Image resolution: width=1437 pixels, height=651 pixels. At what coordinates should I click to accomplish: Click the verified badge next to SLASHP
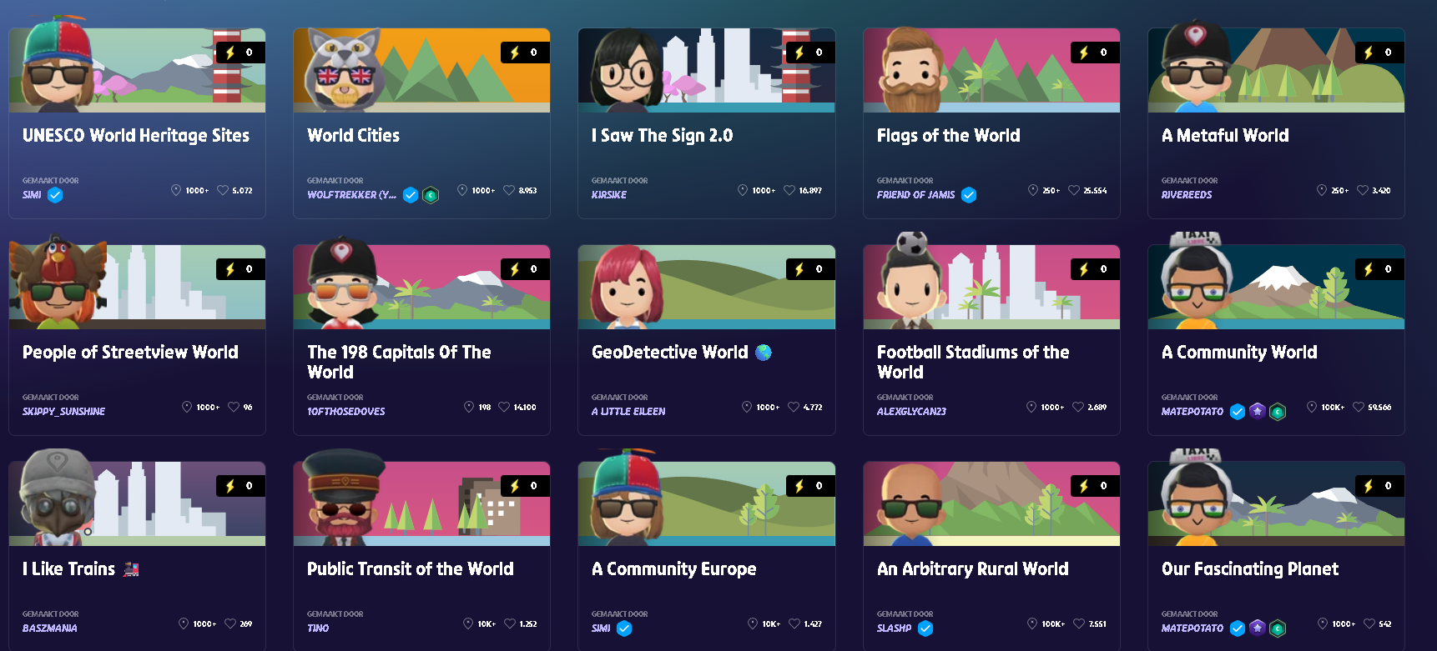(x=925, y=628)
